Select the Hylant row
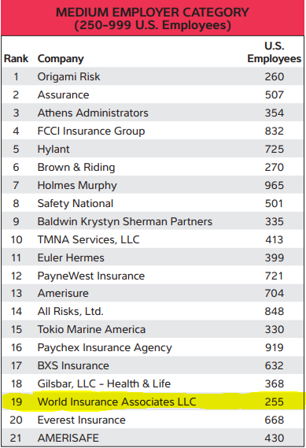 pos(153,149)
